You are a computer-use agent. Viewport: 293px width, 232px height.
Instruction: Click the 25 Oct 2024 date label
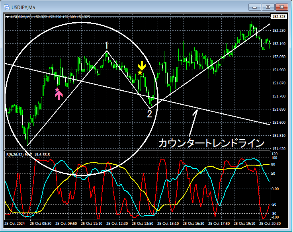tap(14, 224)
